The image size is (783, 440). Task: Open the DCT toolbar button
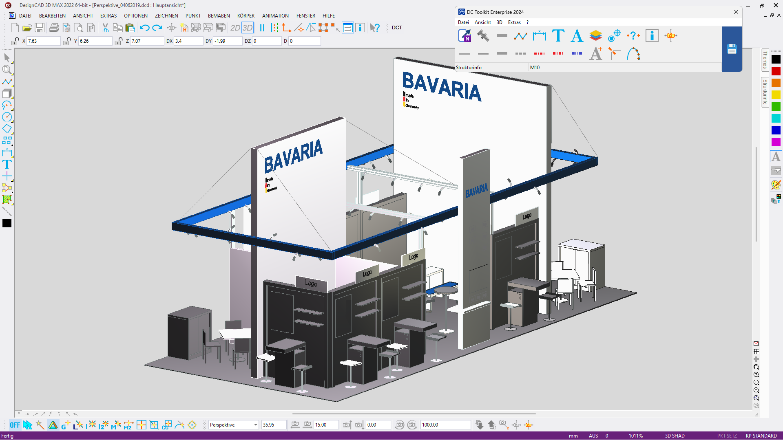tap(397, 28)
